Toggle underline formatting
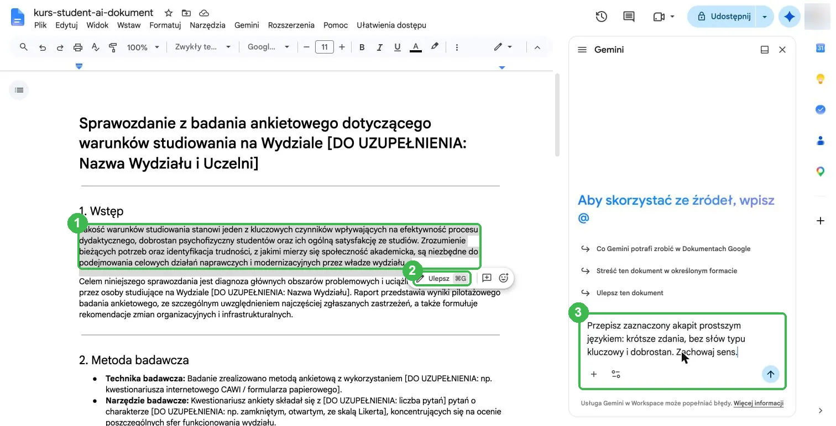This screenshot has width=836, height=426. coord(398,47)
